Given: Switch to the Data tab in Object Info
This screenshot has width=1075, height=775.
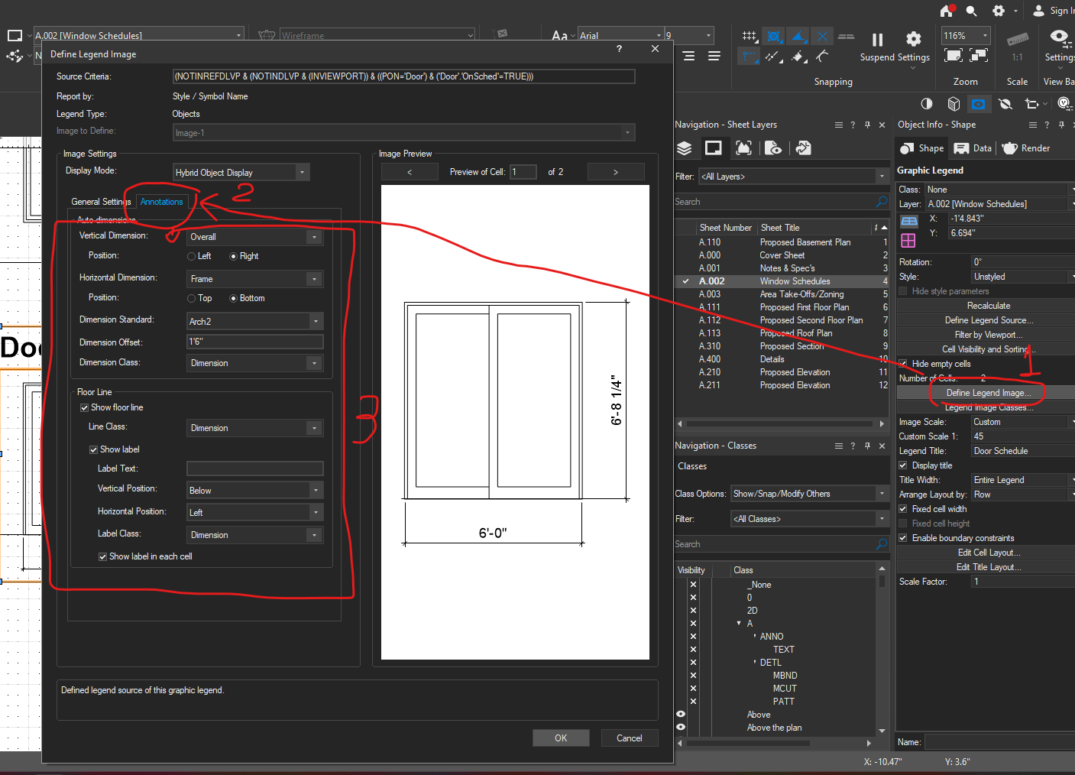Looking at the screenshot, I should point(973,148).
